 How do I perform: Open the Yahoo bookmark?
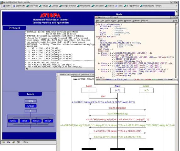coord(110,6)
